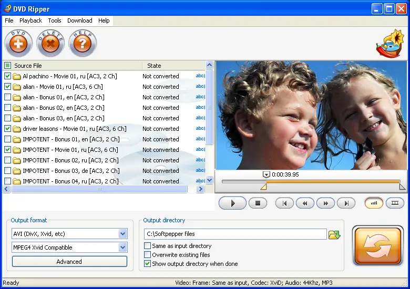Click the filmstrip frame button
Viewport: 410px width, 289px height.
click(395, 203)
